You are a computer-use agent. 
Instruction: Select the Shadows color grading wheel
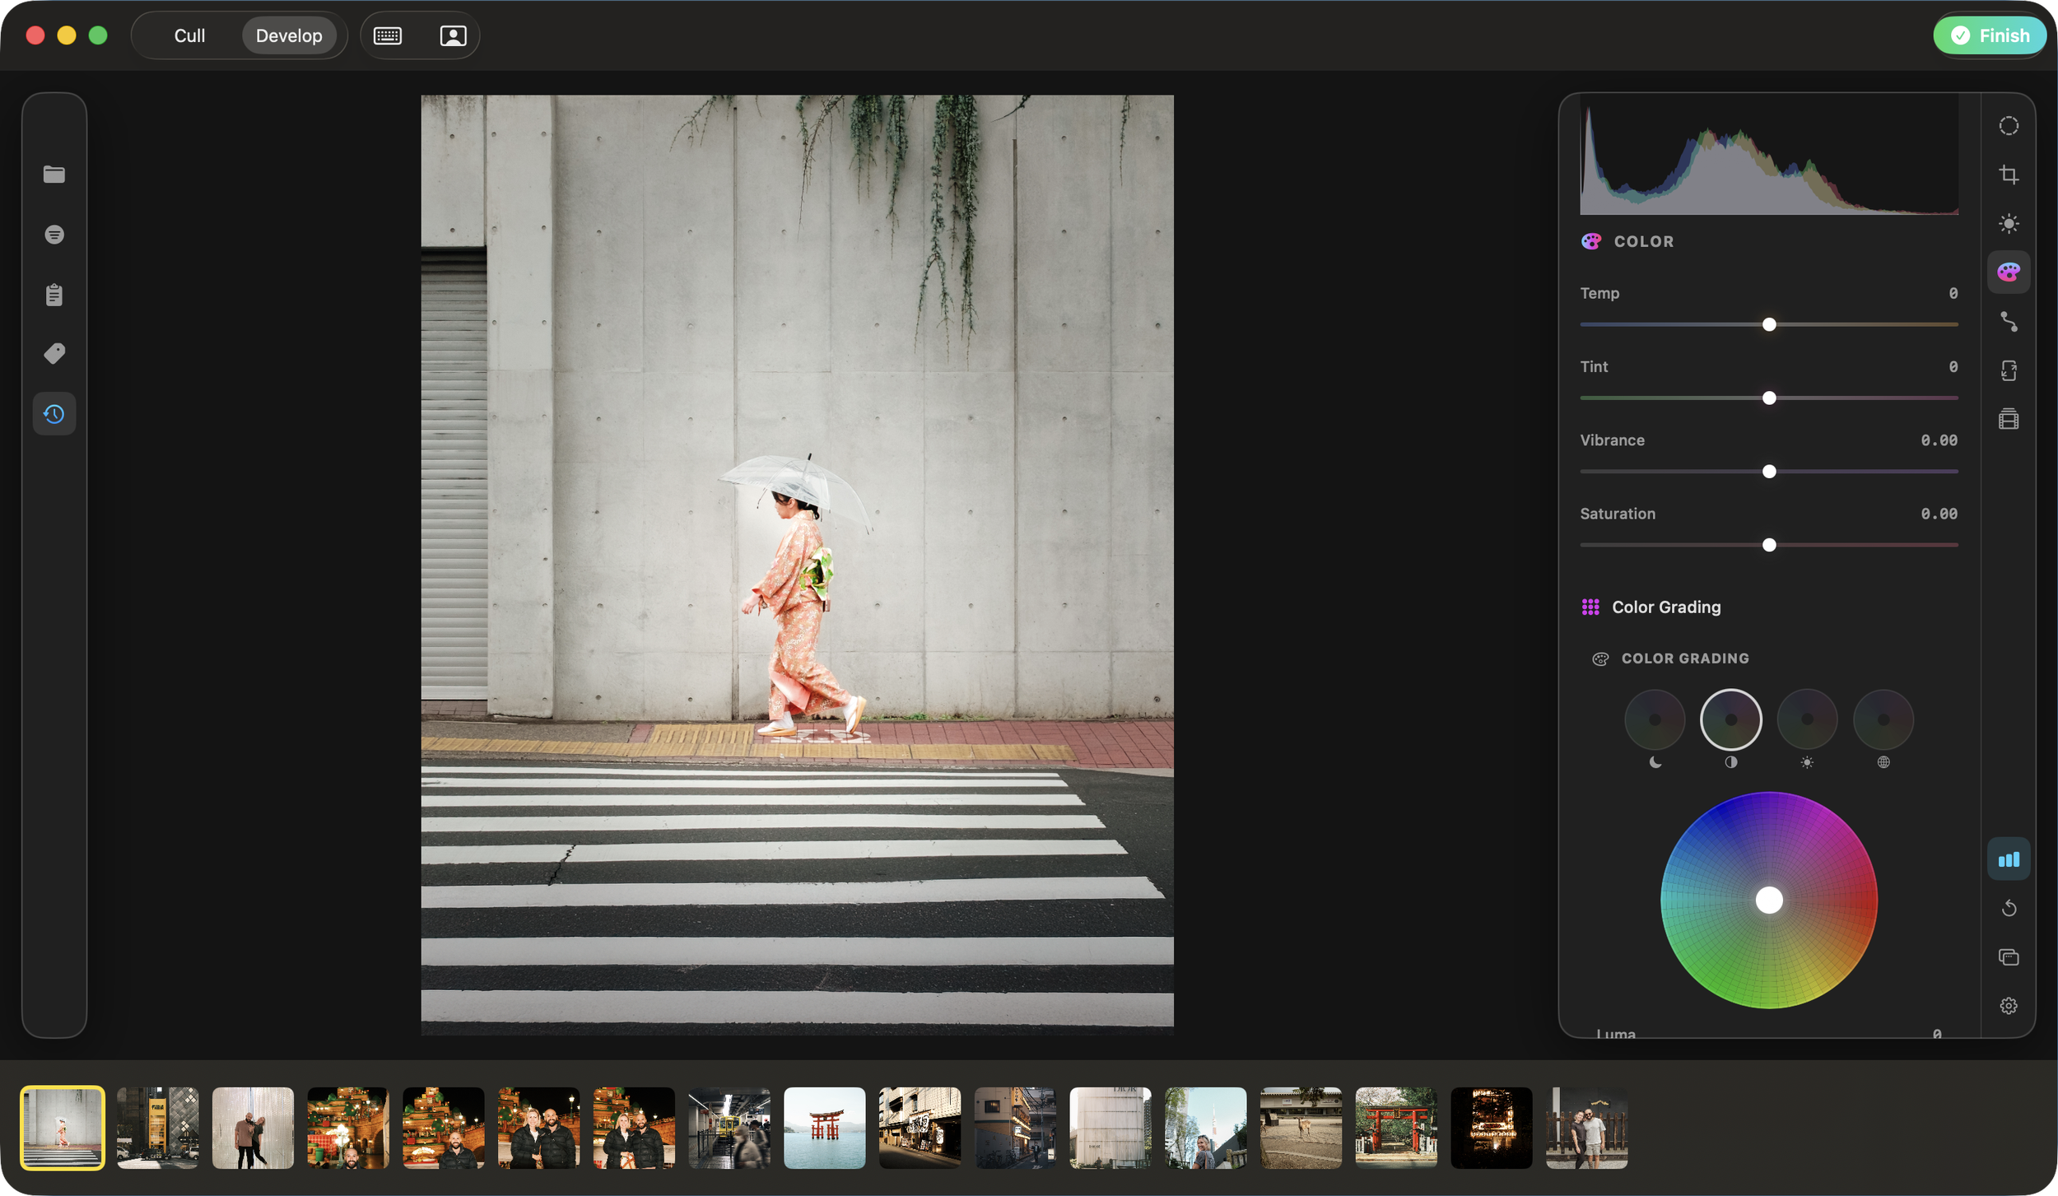click(1655, 719)
